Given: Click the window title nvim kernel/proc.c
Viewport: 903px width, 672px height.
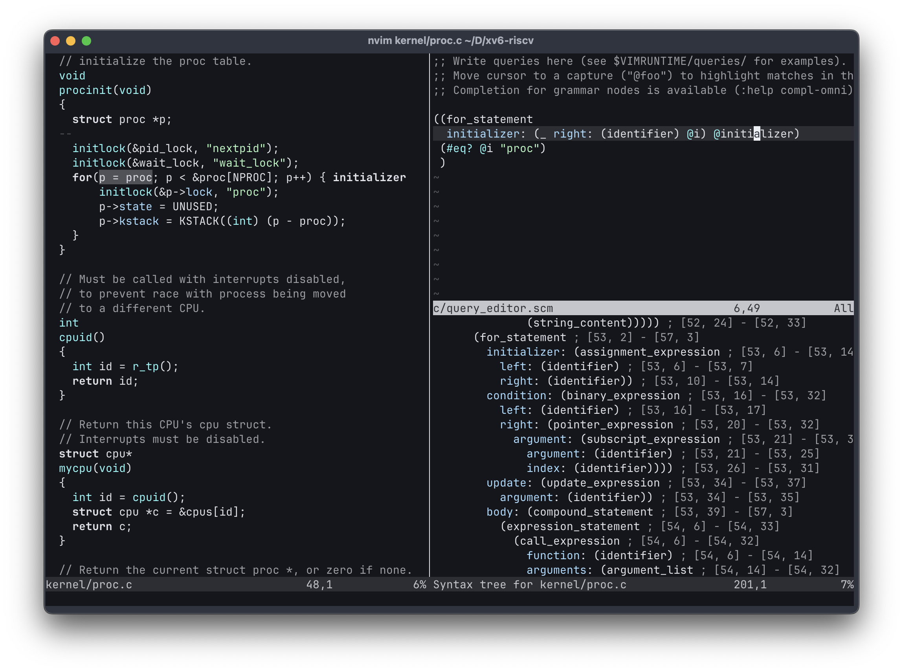Looking at the screenshot, I should click(x=451, y=41).
